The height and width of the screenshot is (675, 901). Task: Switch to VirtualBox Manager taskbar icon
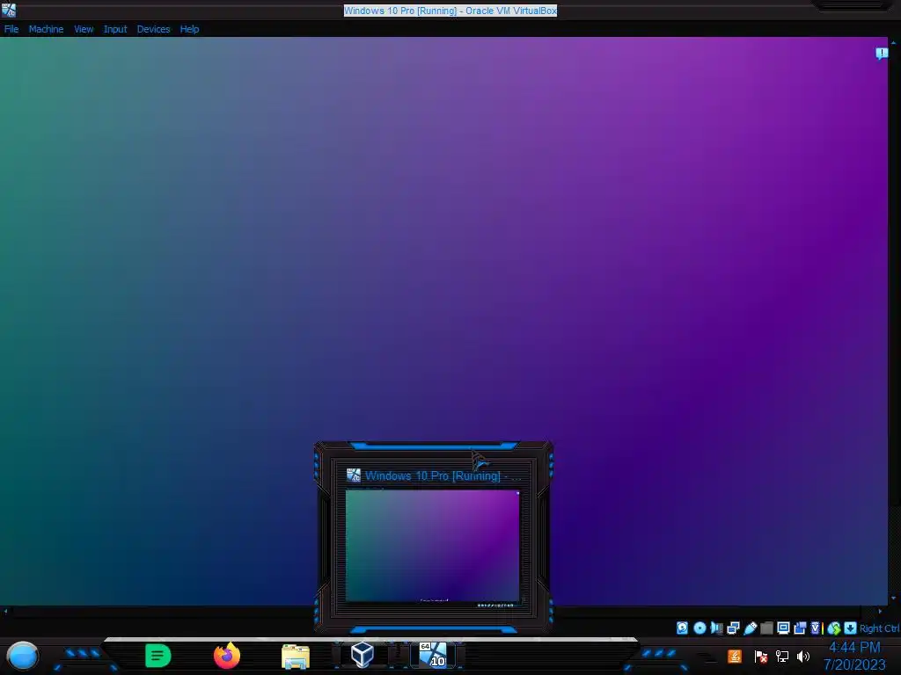coord(363,655)
